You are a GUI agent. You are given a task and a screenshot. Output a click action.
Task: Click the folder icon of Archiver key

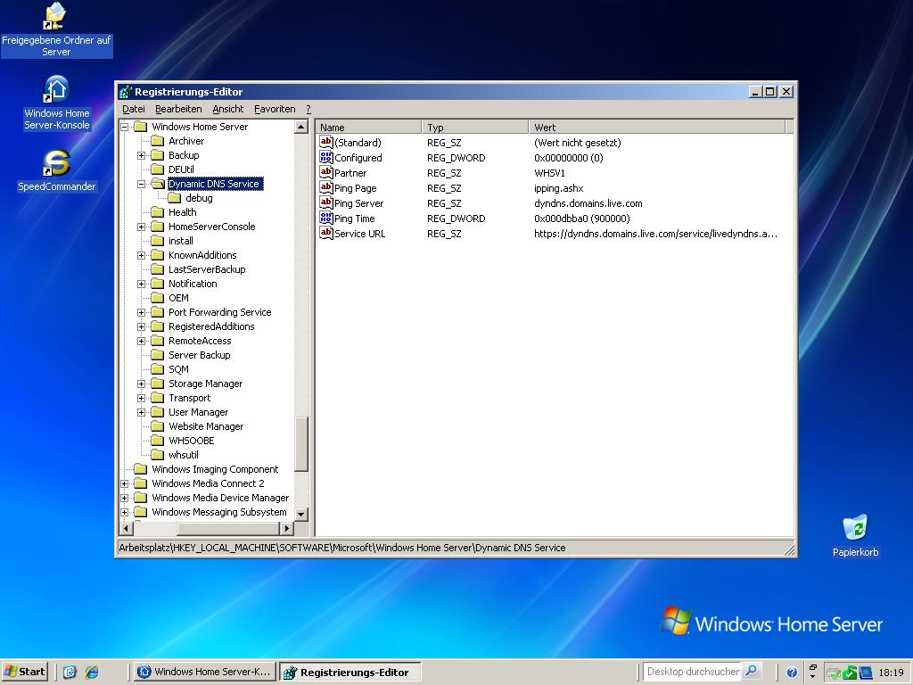tap(157, 141)
